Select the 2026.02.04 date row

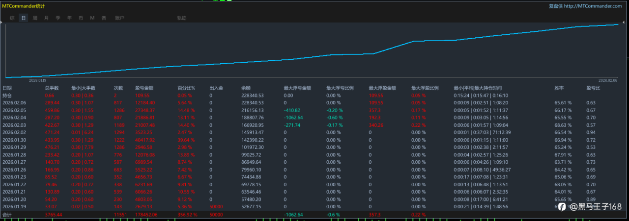[x=15, y=118]
